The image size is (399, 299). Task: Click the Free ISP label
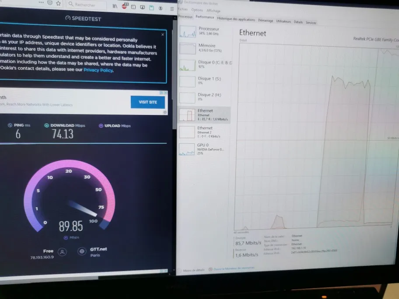point(49,251)
